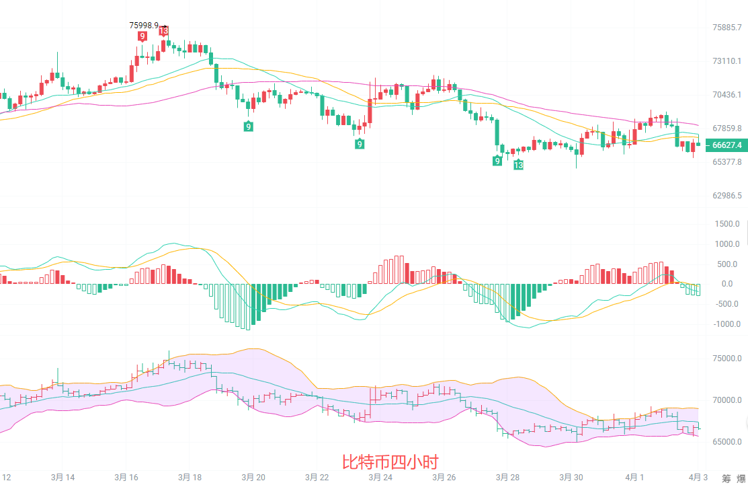Click the 3月 22 date label

[317, 477]
